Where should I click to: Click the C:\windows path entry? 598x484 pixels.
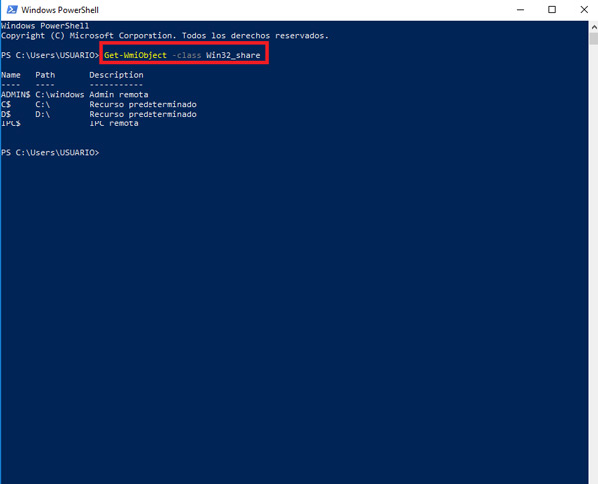(x=60, y=95)
